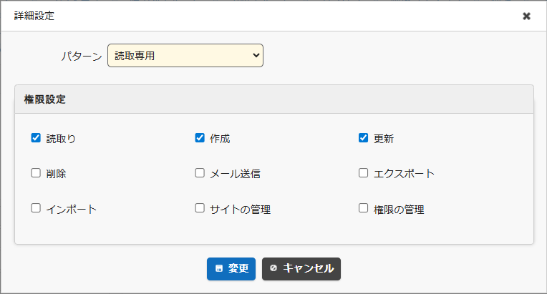Check the インポート permission checkbox
This screenshot has height=294, width=547.
pyautogui.click(x=36, y=209)
